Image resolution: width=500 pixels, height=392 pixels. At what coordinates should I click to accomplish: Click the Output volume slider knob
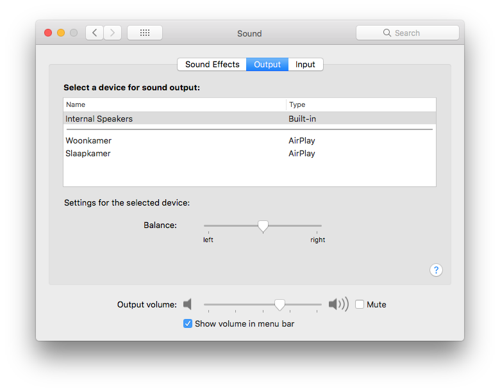(279, 305)
